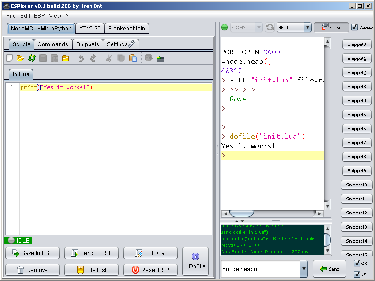Click the serial port rescan icon
Screen dimensions: 375x281
click(x=270, y=28)
